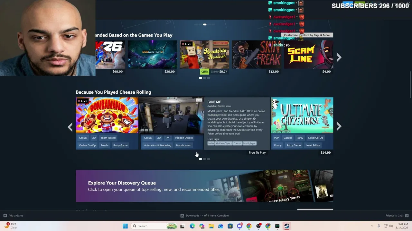The image size is (412, 231).
Task: Click the Steam page vertical scrollbar
Action: click(x=410, y=85)
